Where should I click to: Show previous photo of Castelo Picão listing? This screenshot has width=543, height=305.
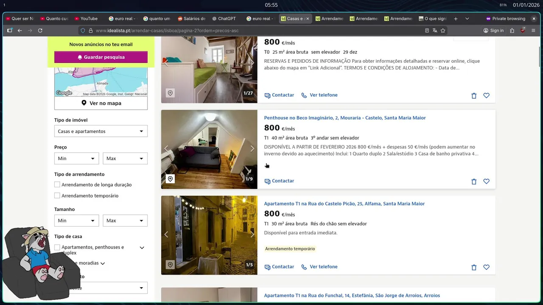coord(166,234)
